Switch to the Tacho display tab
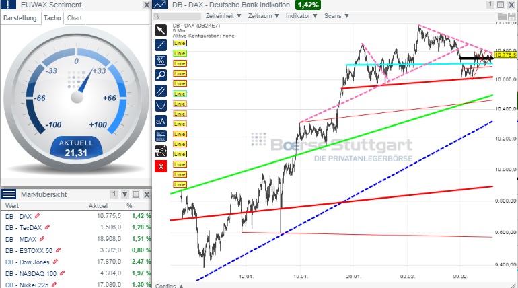518x288 pixels. point(52,18)
